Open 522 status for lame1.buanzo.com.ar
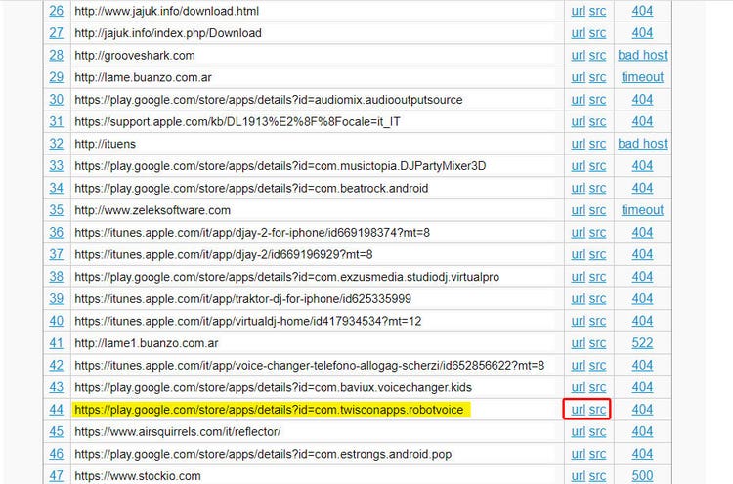 point(642,343)
